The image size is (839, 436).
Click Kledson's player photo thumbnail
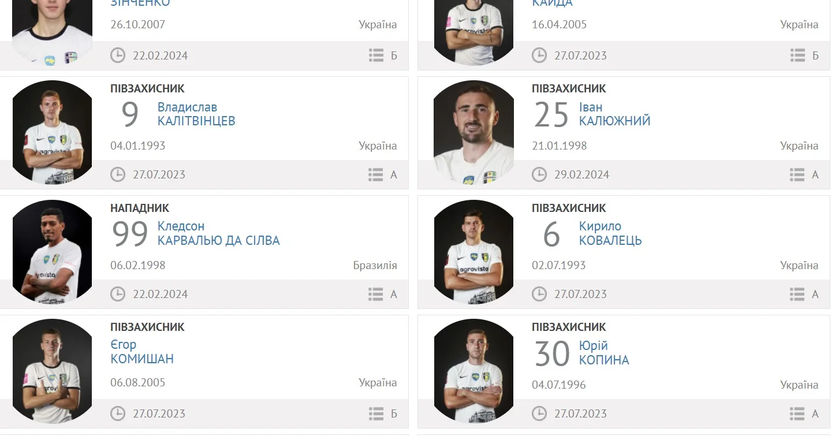52,252
